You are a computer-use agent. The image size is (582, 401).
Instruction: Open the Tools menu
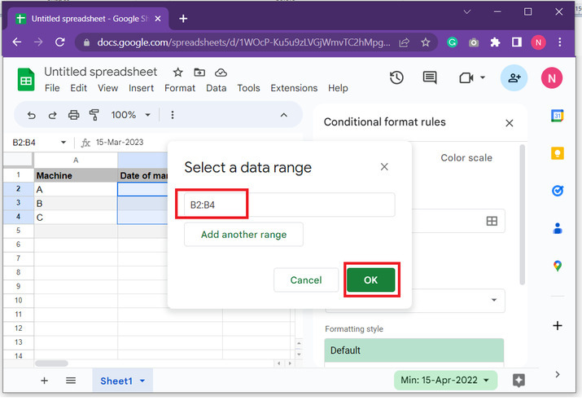248,88
